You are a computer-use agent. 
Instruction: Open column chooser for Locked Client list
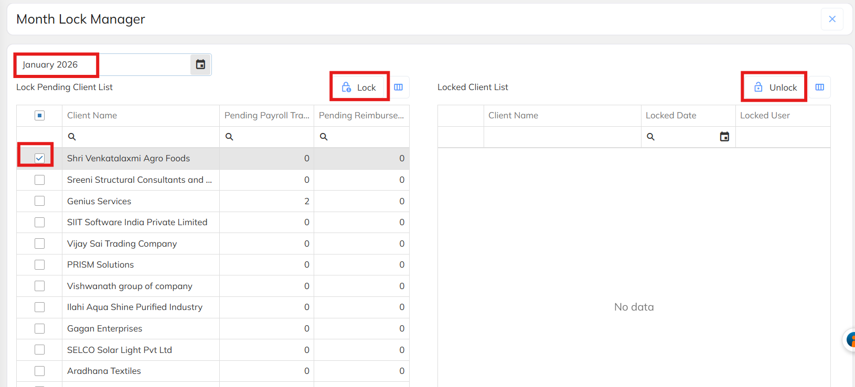click(820, 87)
